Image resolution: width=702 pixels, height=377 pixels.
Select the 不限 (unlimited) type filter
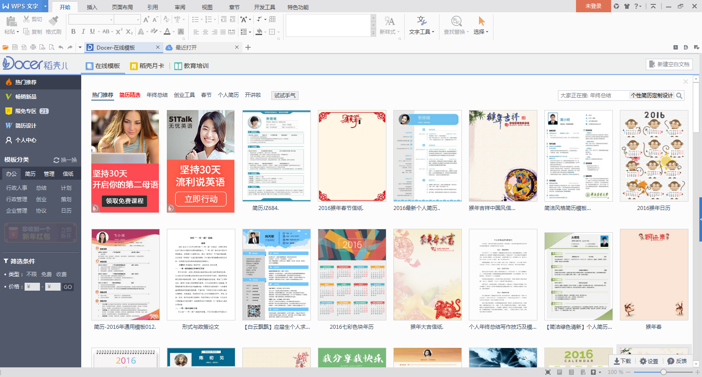click(32, 274)
